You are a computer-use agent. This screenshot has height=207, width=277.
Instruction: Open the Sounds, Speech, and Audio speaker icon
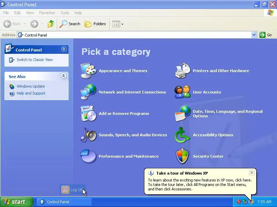89,135
